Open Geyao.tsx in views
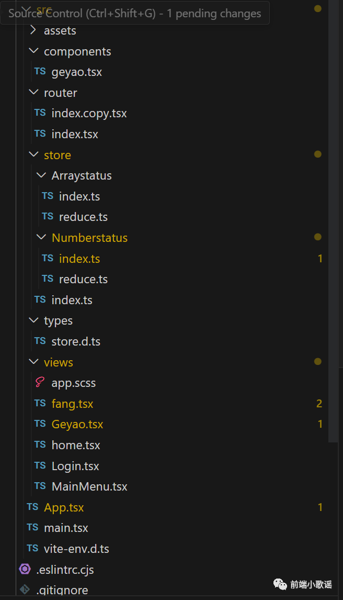343x600 pixels. click(x=77, y=425)
